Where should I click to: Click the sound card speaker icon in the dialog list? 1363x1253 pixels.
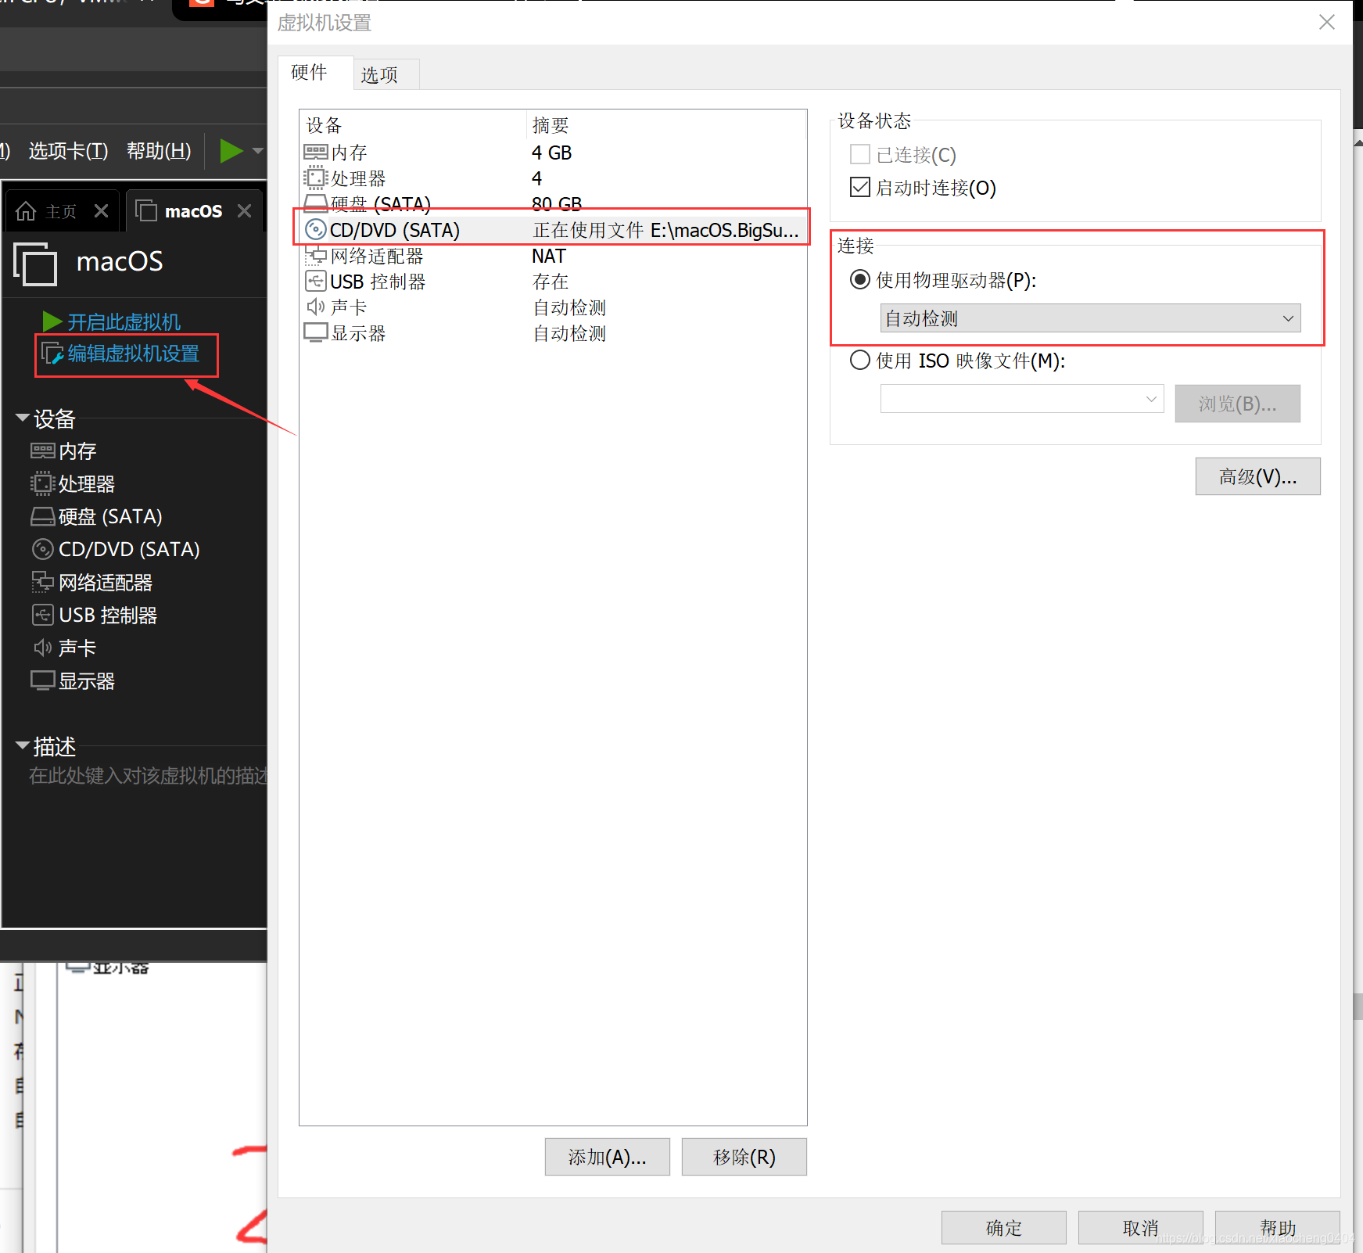[x=316, y=307]
